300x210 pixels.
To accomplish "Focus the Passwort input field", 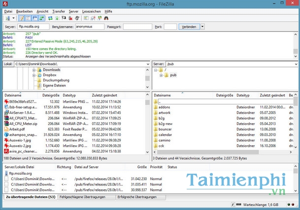I will (137, 26).
